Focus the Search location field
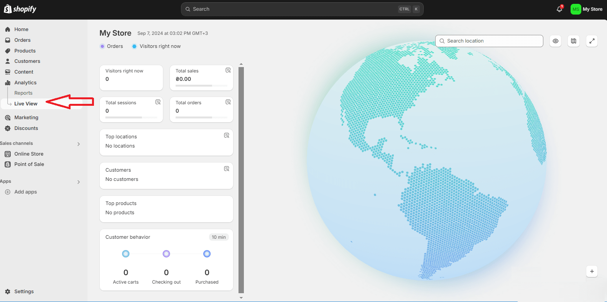 click(x=489, y=41)
